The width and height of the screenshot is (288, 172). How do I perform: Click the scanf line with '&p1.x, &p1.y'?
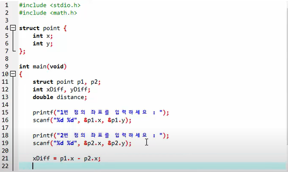click(82, 120)
